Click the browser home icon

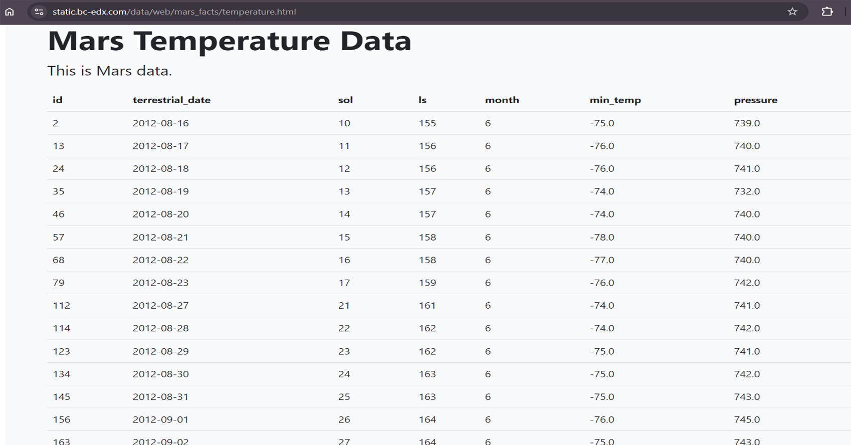click(x=10, y=12)
